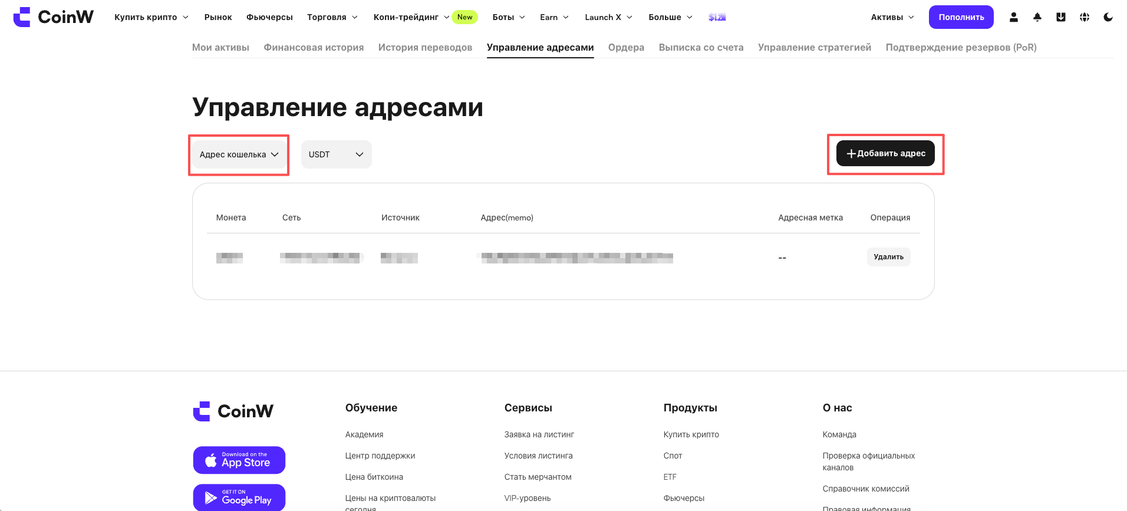Screen dimensions: 1127x511
Task: Open Рынок in the top navigation
Action: pos(218,17)
